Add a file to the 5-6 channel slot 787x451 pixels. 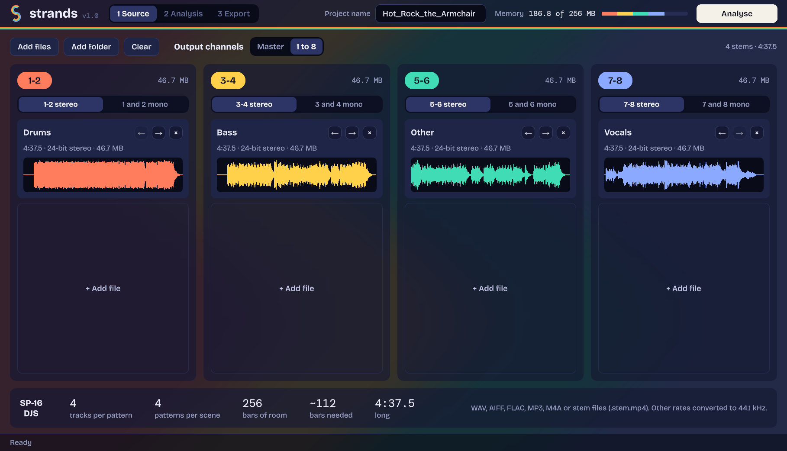pyautogui.click(x=490, y=288)
